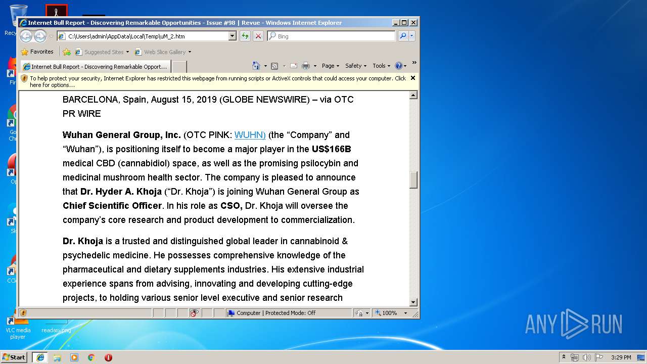
Task: Expand the Home button dropdown arrow
Action: 265,66
